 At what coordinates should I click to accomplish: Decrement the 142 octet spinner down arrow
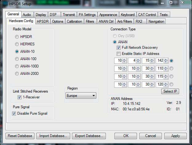click(x=166, y=62)
